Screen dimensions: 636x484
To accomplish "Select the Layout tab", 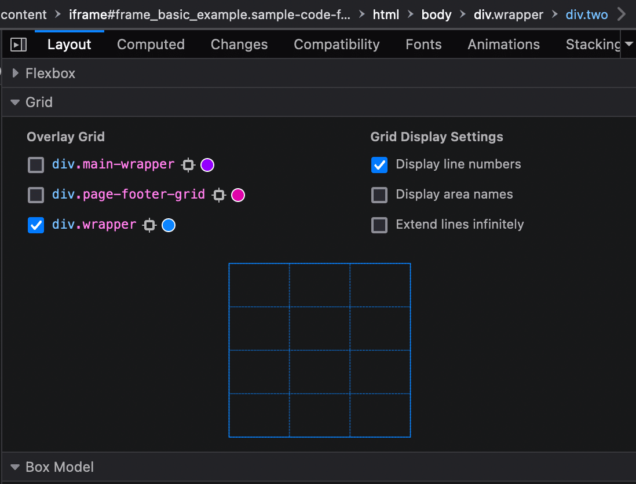I will 70,45.
